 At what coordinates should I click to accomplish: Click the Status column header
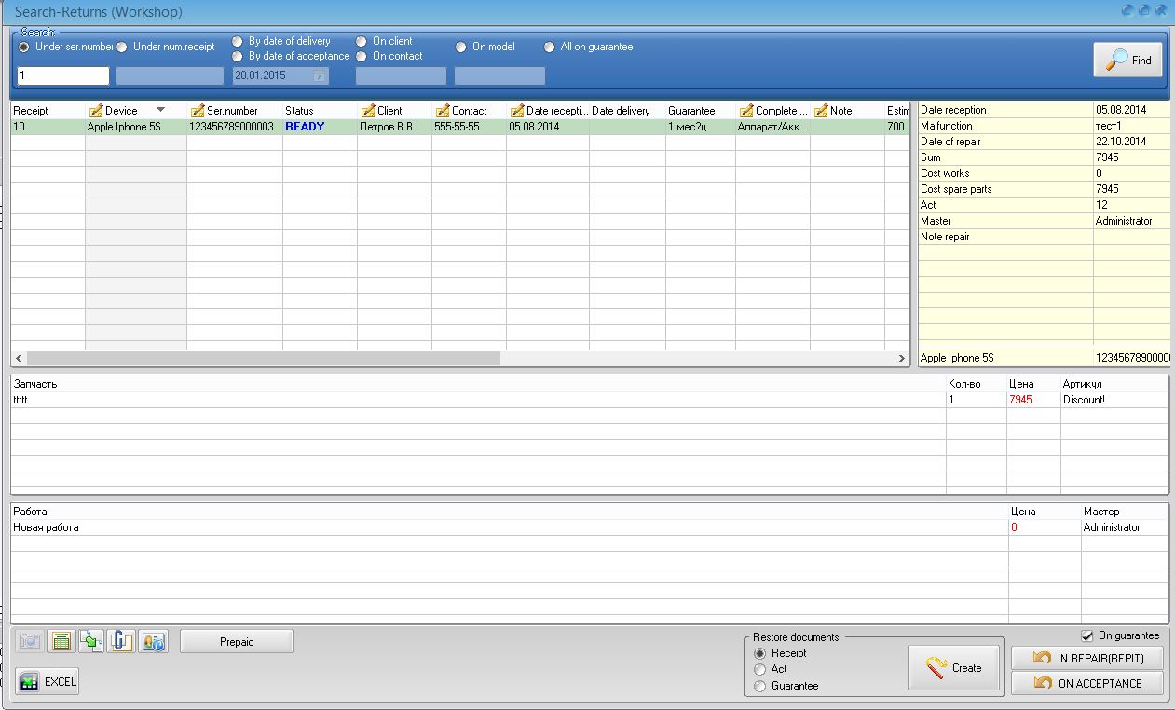(299, 111)
